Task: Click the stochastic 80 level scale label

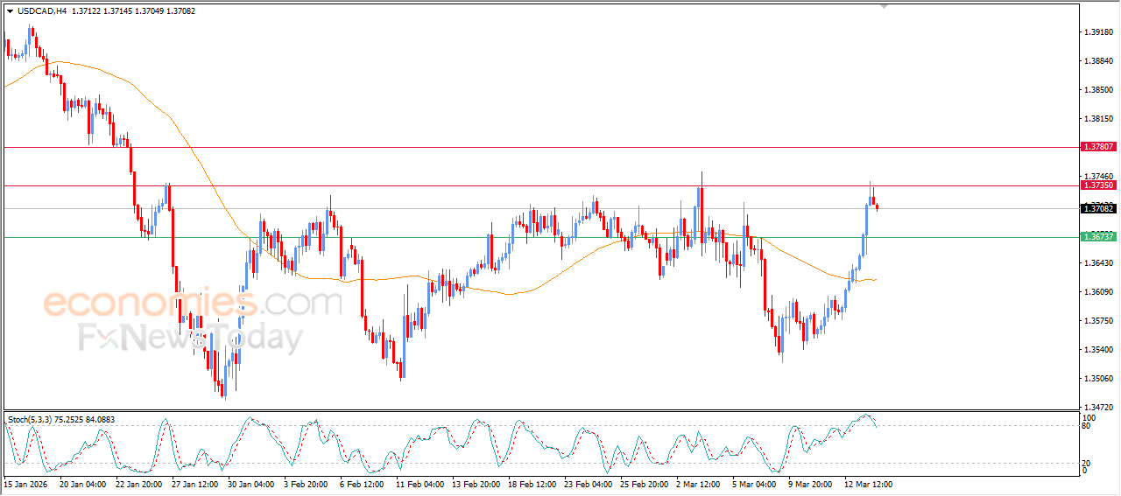Action: coord(1086,426)
